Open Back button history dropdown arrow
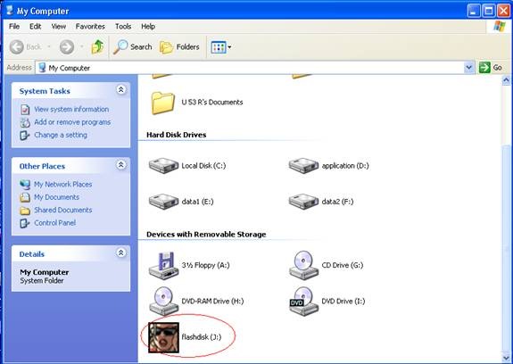This screenshot has height=364, width=513. coord(49,47)
